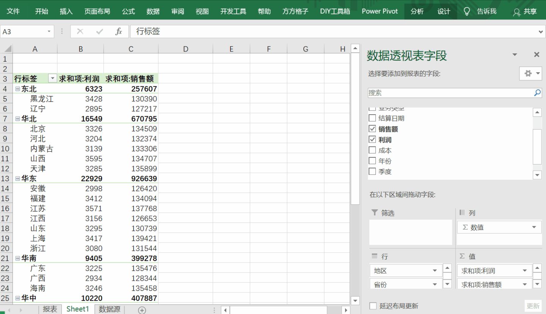The height and width of the screenshot is (314, 546).
Task: Tick the 成本 field checkbox
Action: pyautogui.click(x=372, y=150)
